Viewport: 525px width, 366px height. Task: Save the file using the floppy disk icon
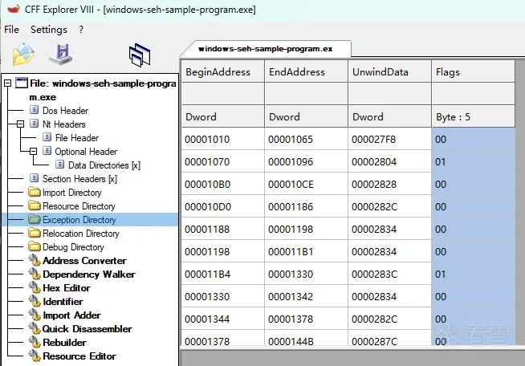point(61,54)
